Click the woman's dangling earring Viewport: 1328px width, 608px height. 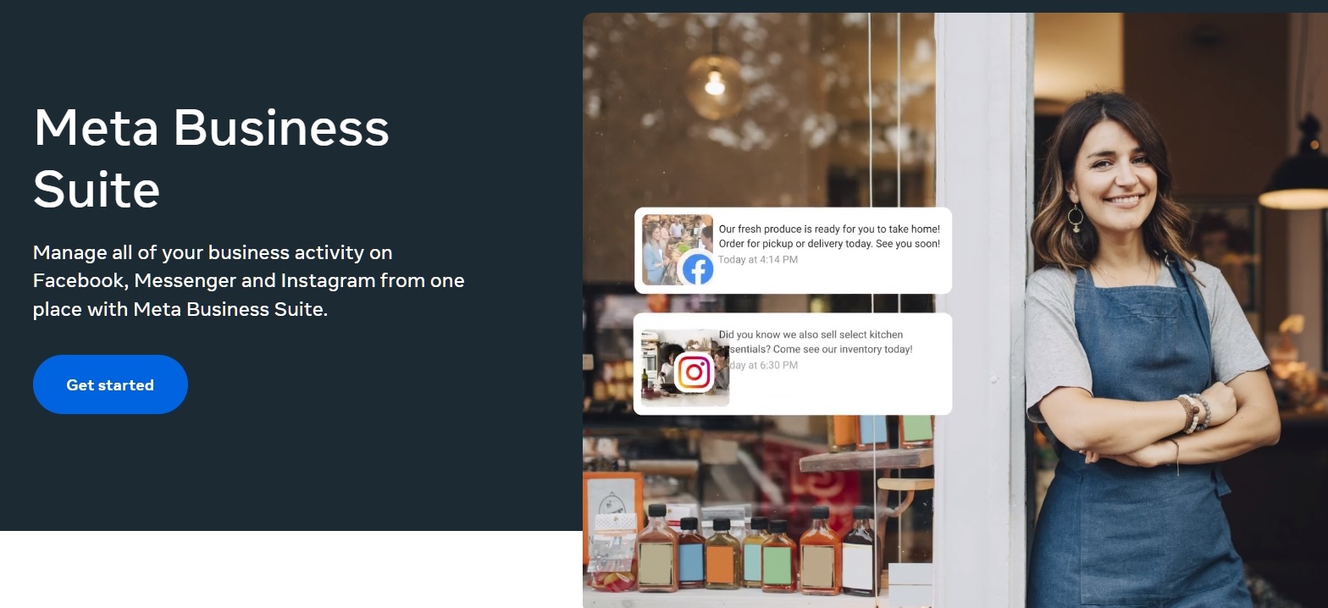[1075, 220]
